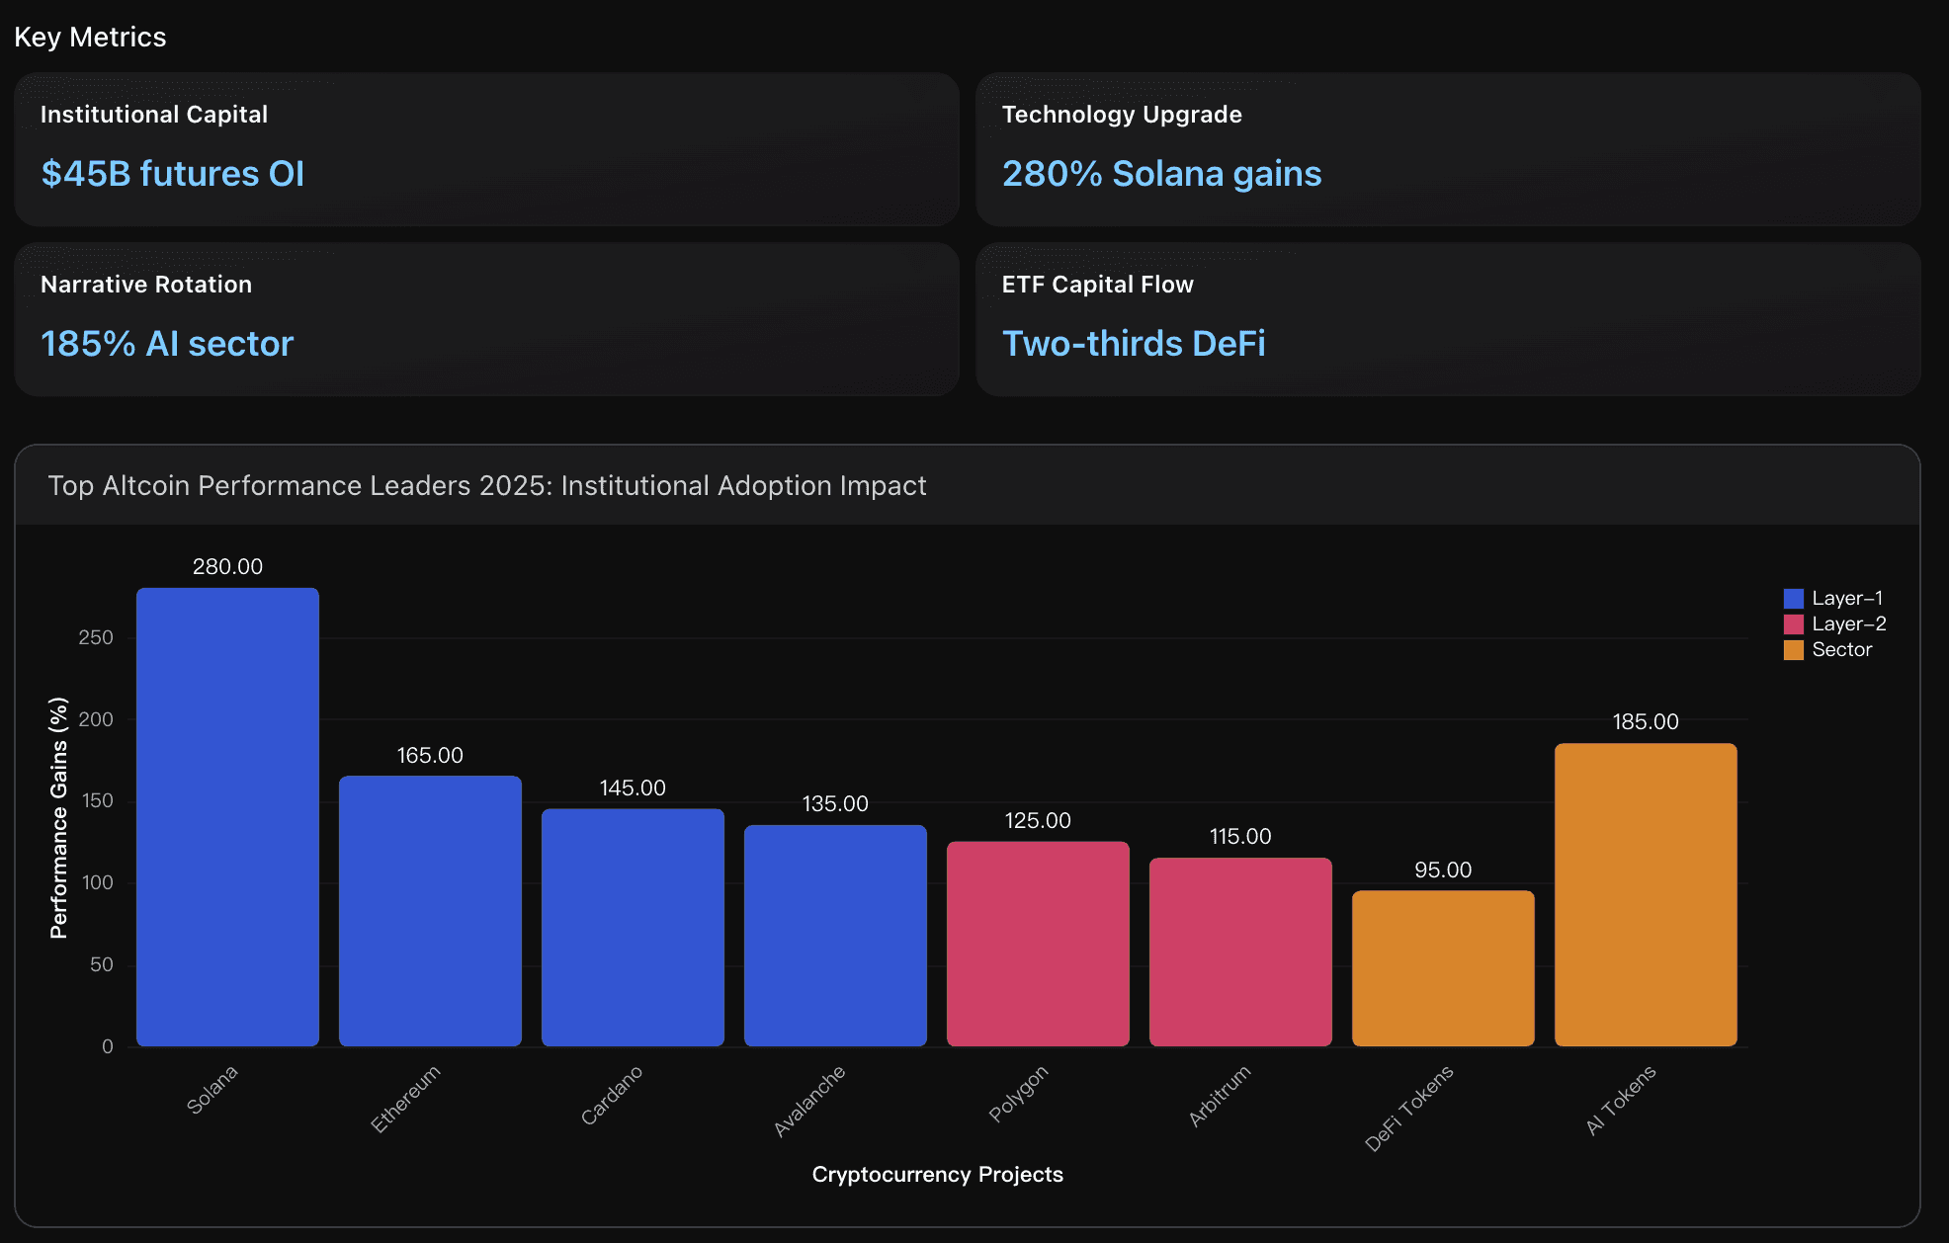The image size is (1949, 1243).
Task: Toggle the Layer–1 legend label
Action: [x=1847, y=598]
